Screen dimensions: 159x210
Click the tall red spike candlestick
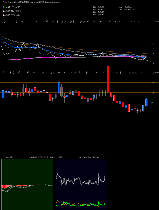click(x=108, y=79)
